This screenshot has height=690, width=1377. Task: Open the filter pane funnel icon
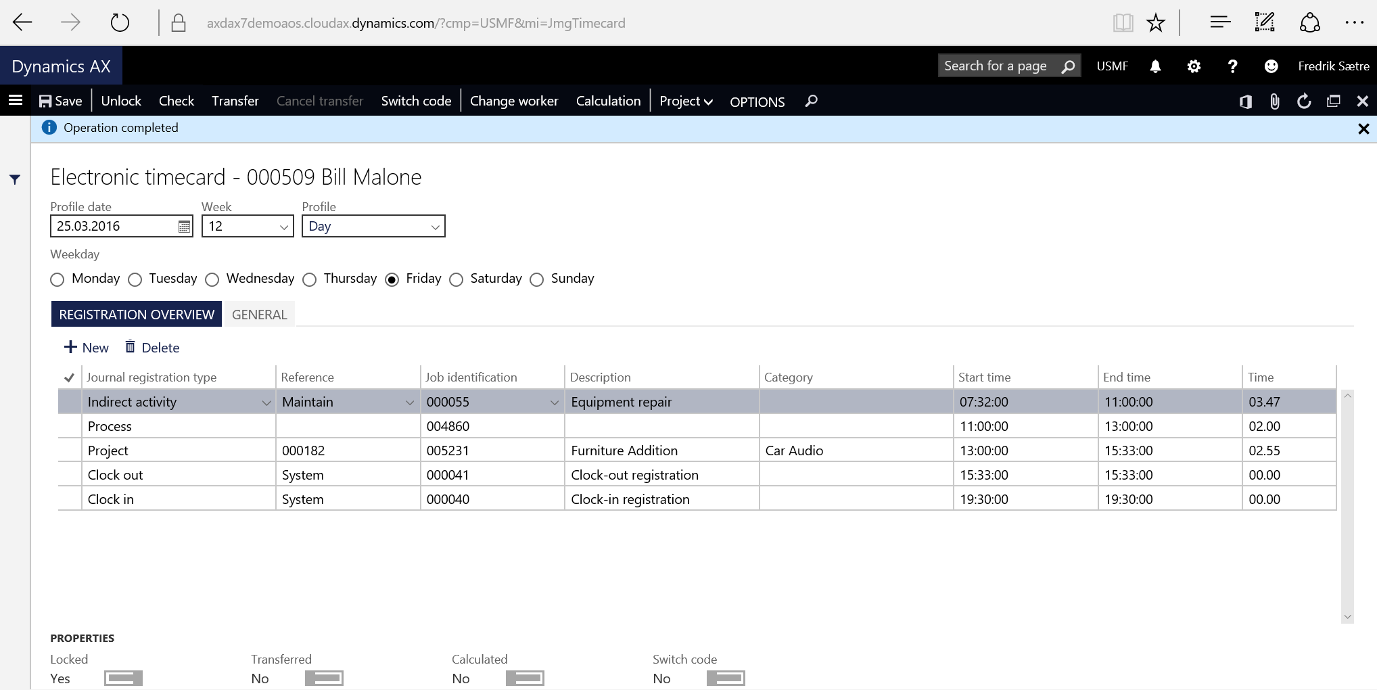(x=15, y=179)
